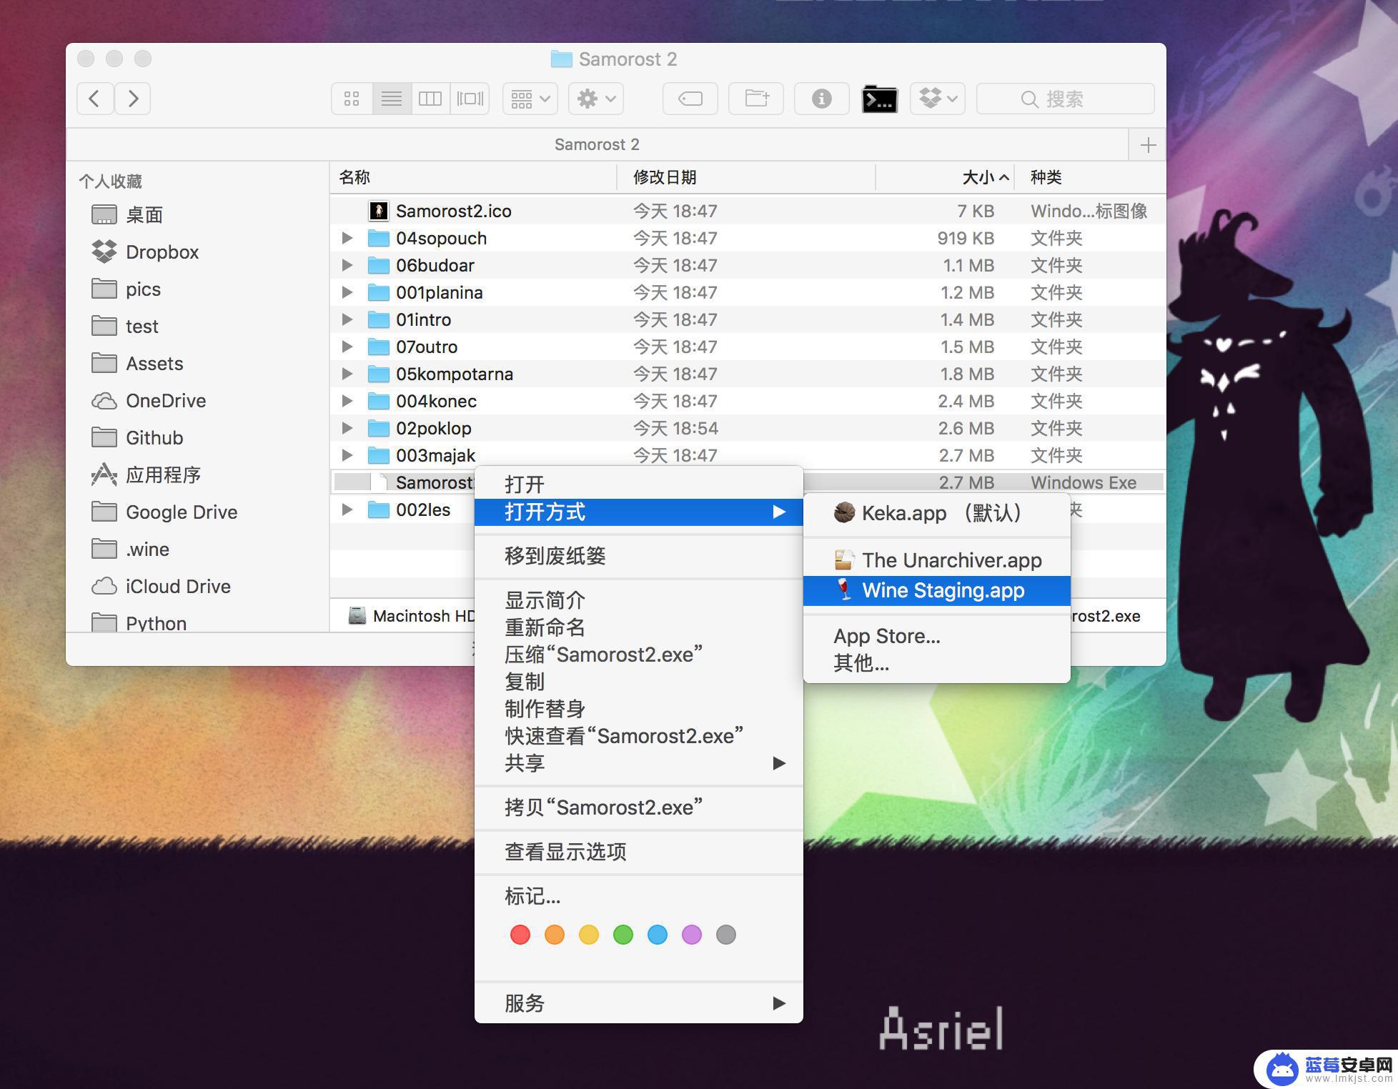The height and width of the screenshot is (1089, 1398).
Task: Apply the blue tag color
Action: tap(658, 935)
